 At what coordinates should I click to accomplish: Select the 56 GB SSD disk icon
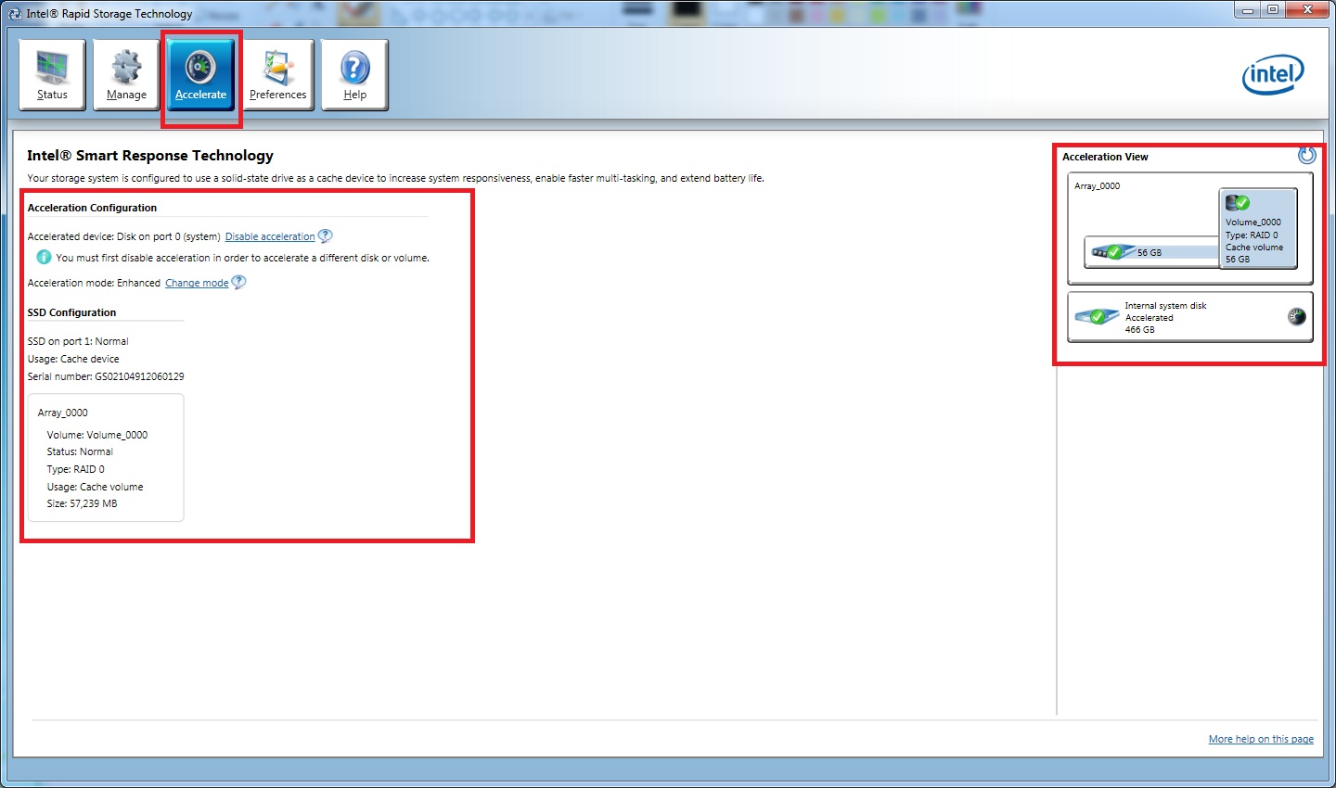(x=1109, y=251)
